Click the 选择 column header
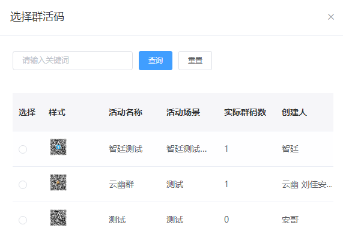 (27, 112)
